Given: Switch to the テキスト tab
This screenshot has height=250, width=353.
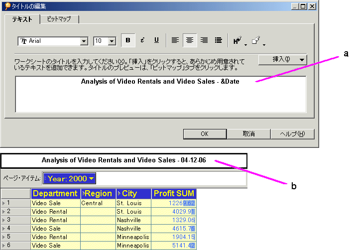Looking at the screenshot, I should (22, 19).
